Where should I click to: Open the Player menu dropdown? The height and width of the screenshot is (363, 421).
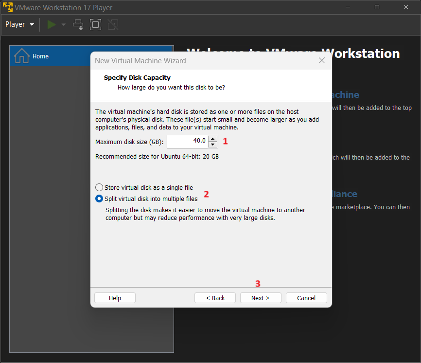(x=19, y=24)
